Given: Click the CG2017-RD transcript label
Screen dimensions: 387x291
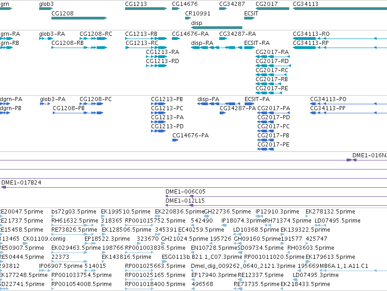Looking at the screenshot, I should point(272,61).
